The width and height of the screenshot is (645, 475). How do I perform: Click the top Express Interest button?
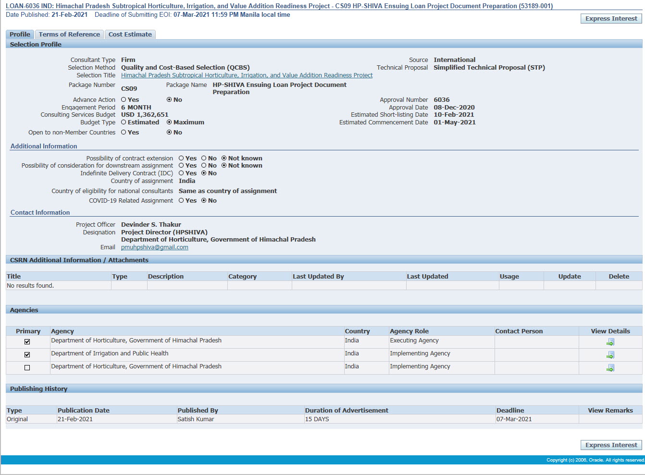[x=611, y=18]
